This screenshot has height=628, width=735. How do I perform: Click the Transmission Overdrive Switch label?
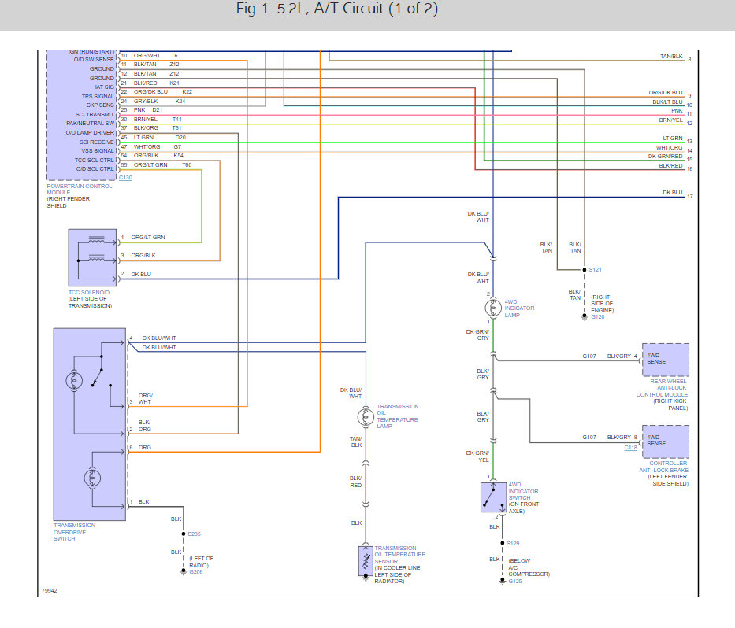(74, 532)
